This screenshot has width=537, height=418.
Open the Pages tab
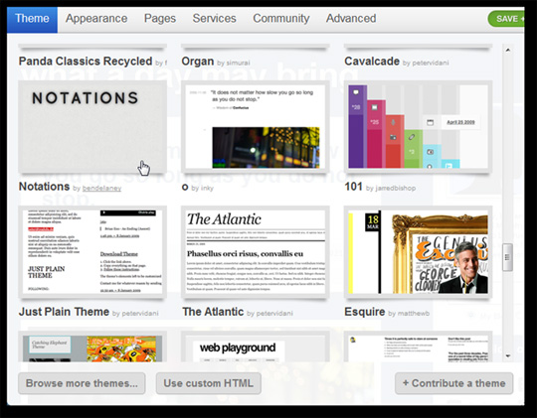coord(160,19)
